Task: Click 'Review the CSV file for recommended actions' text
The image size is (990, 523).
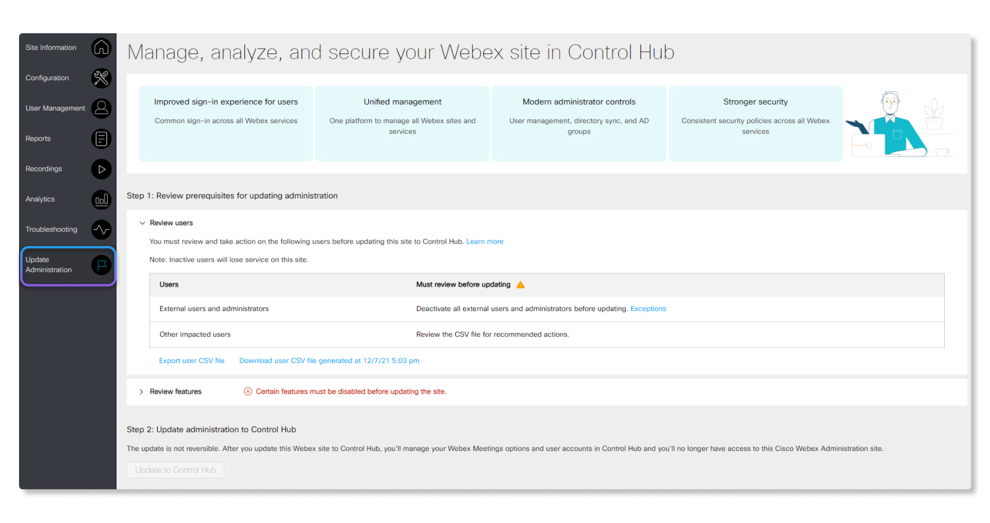Action: 493,335
